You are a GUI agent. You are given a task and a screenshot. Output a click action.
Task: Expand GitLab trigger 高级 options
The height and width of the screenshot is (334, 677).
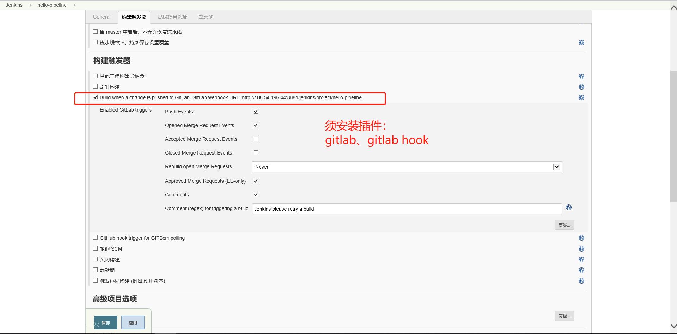click(x=564, y=225)
